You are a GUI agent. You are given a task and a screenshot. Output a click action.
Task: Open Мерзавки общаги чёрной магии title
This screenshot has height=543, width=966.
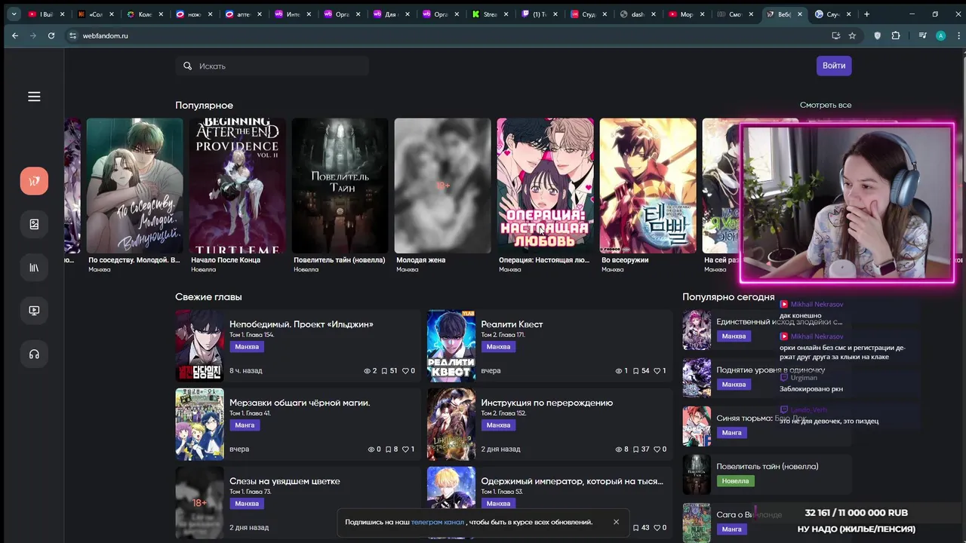point(300,403)
